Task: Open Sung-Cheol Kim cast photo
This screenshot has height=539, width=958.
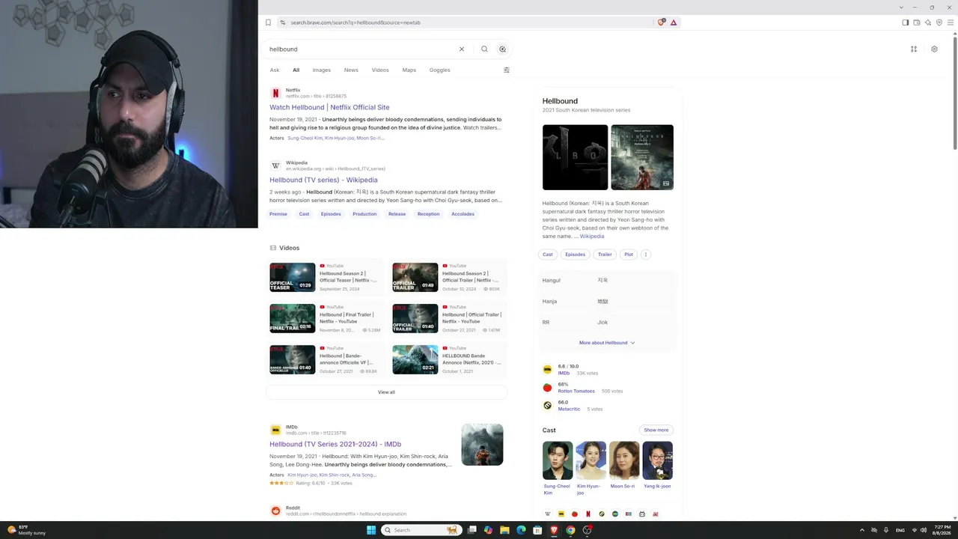Action: click(558, 460)
